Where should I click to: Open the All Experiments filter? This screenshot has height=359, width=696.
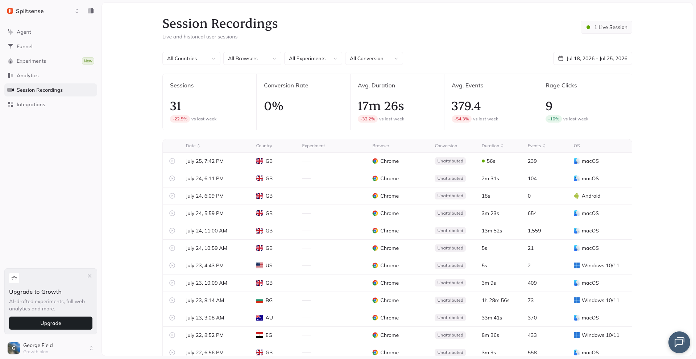click(313, 58)
